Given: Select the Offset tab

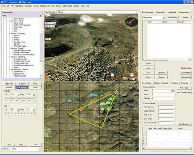Looking at the screenshot, I should [x=35, y=87].
